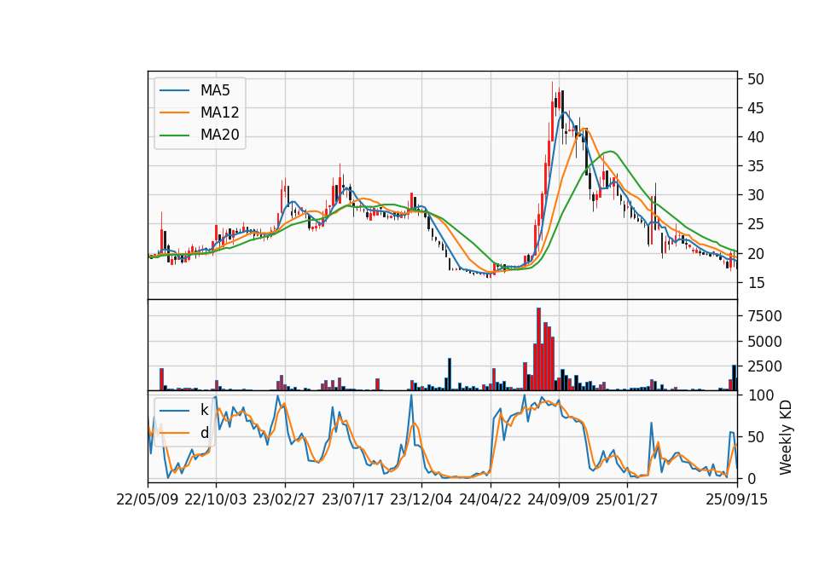Click the KD axis value 50

[756, 436]
